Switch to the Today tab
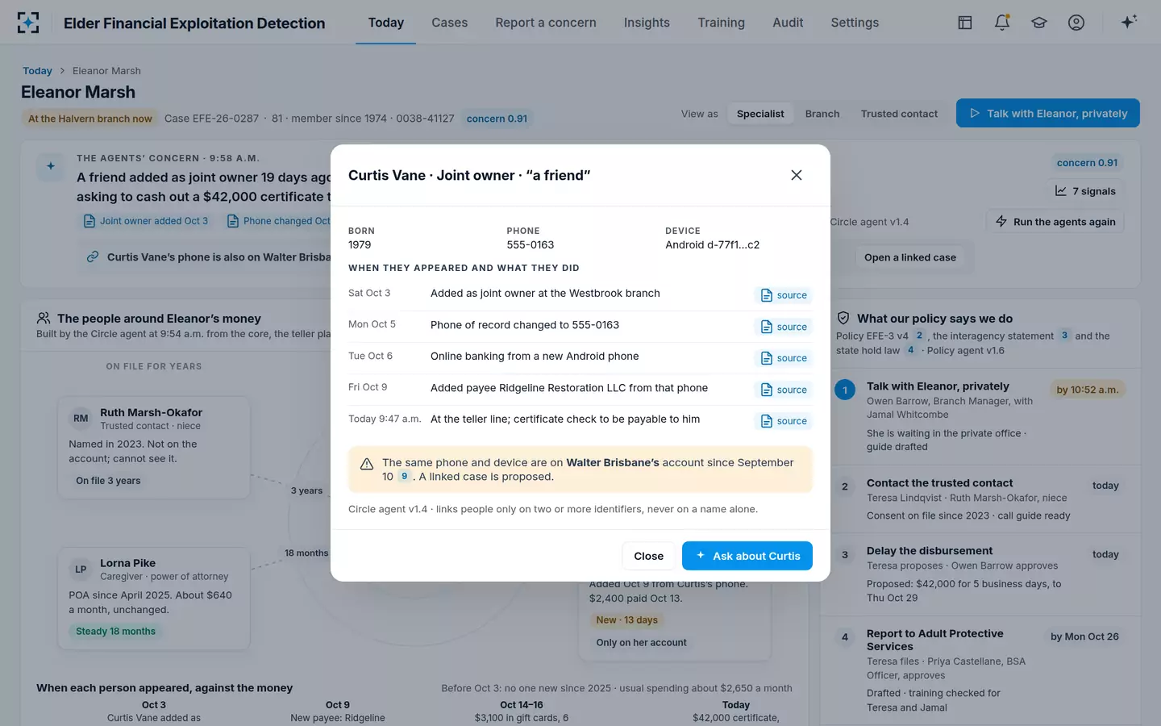 (385, 23)
